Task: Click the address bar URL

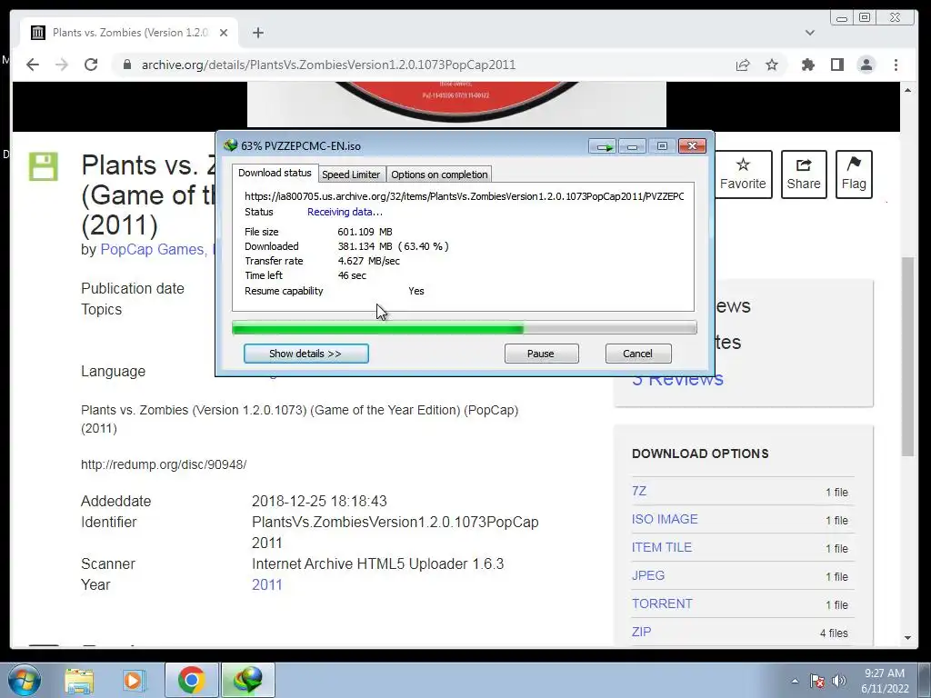Action: [x=328, y=65]
